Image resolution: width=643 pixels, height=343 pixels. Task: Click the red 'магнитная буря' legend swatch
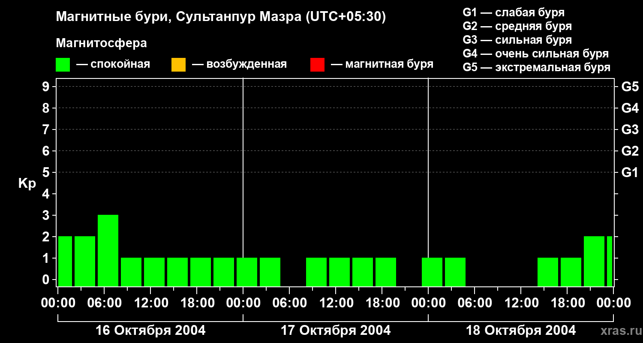tap(317, 65)
